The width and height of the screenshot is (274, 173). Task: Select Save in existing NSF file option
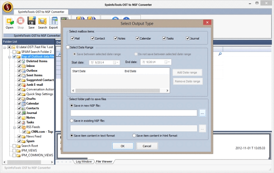click(71, 121)
